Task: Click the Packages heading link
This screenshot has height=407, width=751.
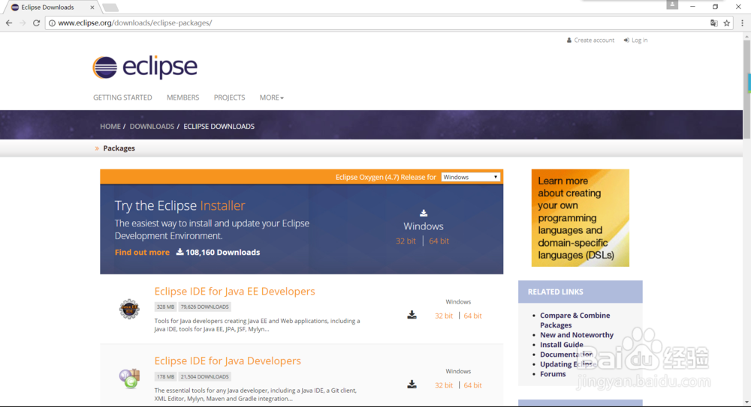Action: (119, 148)
